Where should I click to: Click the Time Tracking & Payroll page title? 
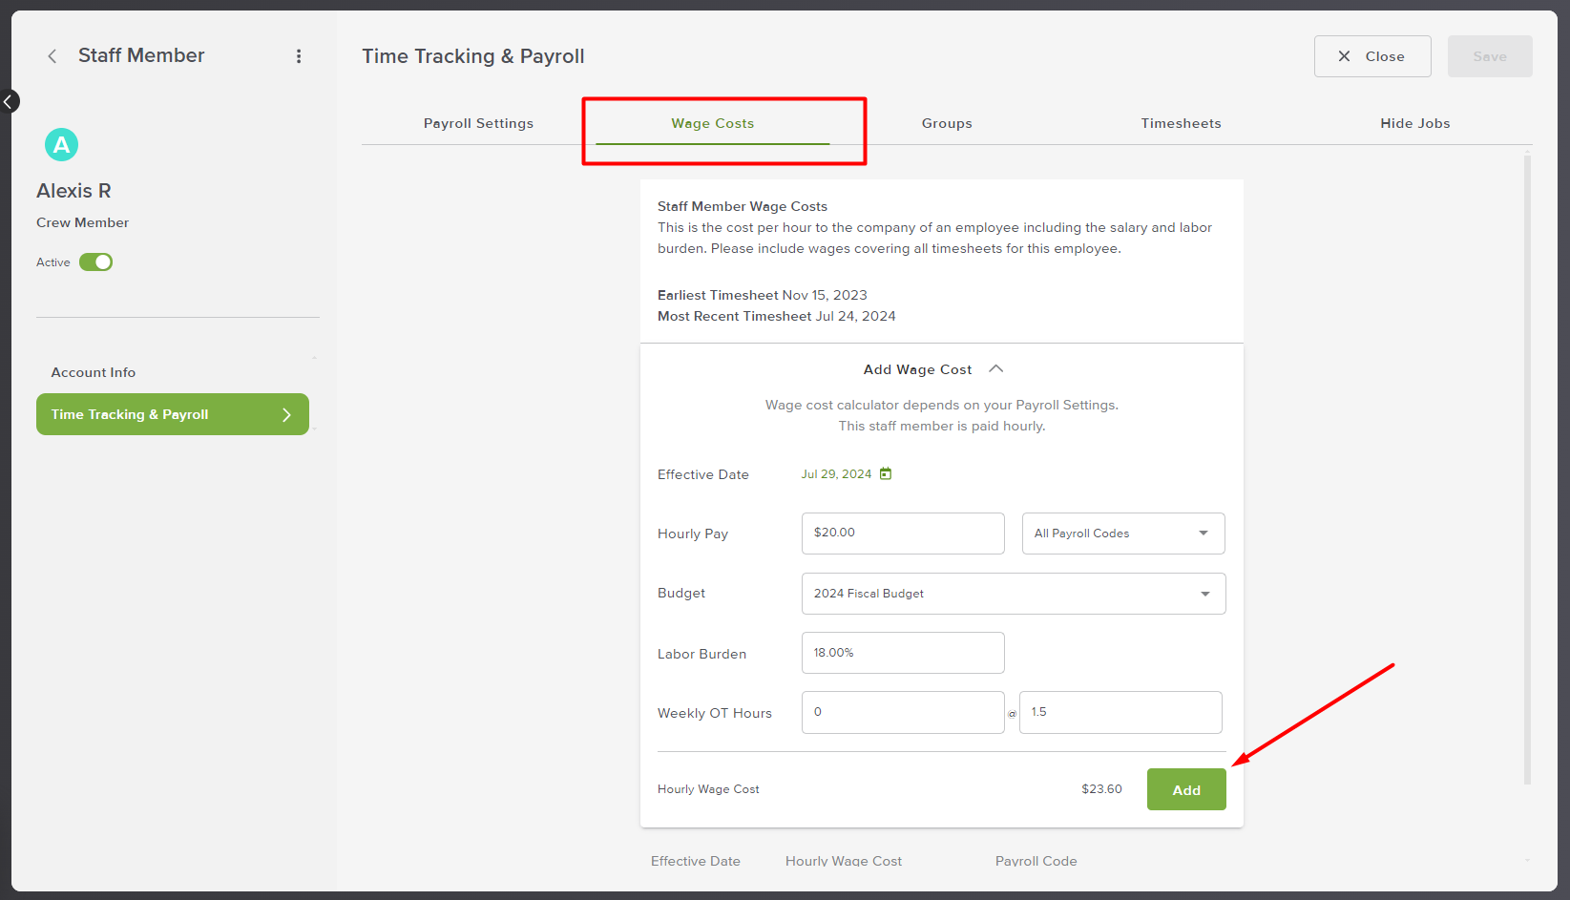point(473,56)
